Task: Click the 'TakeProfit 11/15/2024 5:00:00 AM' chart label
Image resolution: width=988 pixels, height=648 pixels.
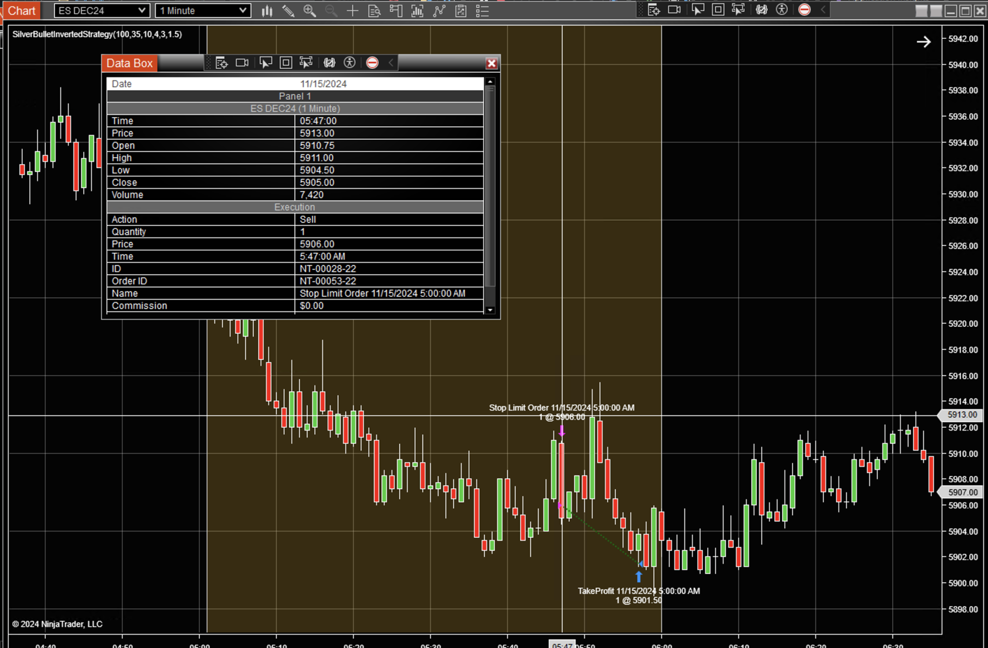Action: (x=639, y=591)
